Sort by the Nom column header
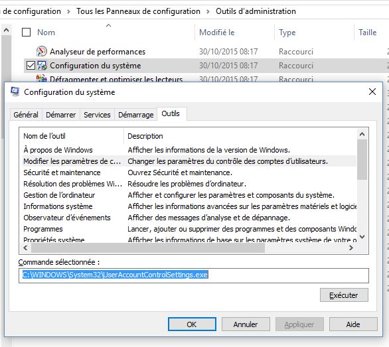389x347 pixels. [46, 33]
